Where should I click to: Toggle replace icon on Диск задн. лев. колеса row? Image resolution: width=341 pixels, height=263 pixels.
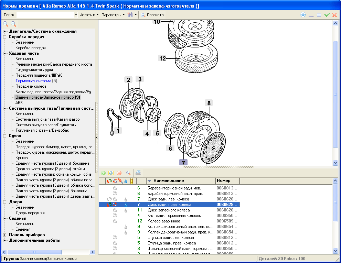tap(109, 199)
